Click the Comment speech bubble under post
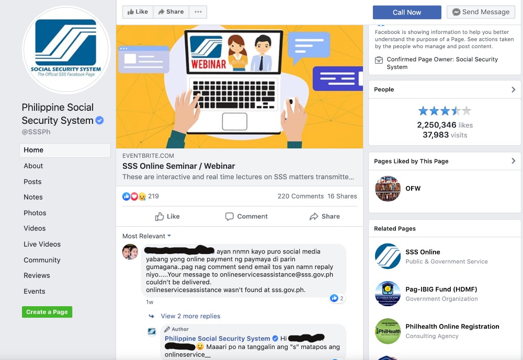This screenshot has height=360, width=523. pyautogui.click(x=229, y=216)
